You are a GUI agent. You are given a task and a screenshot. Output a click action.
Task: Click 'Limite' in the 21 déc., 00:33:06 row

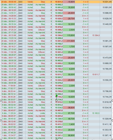pos(42,35)
